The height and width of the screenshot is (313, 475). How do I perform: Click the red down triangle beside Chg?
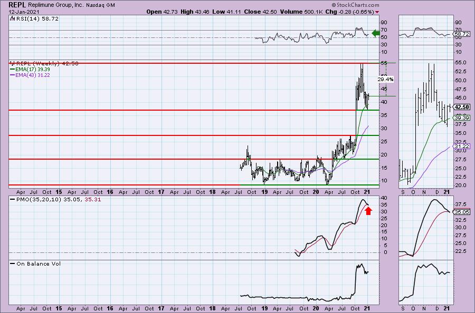point(377,12)
